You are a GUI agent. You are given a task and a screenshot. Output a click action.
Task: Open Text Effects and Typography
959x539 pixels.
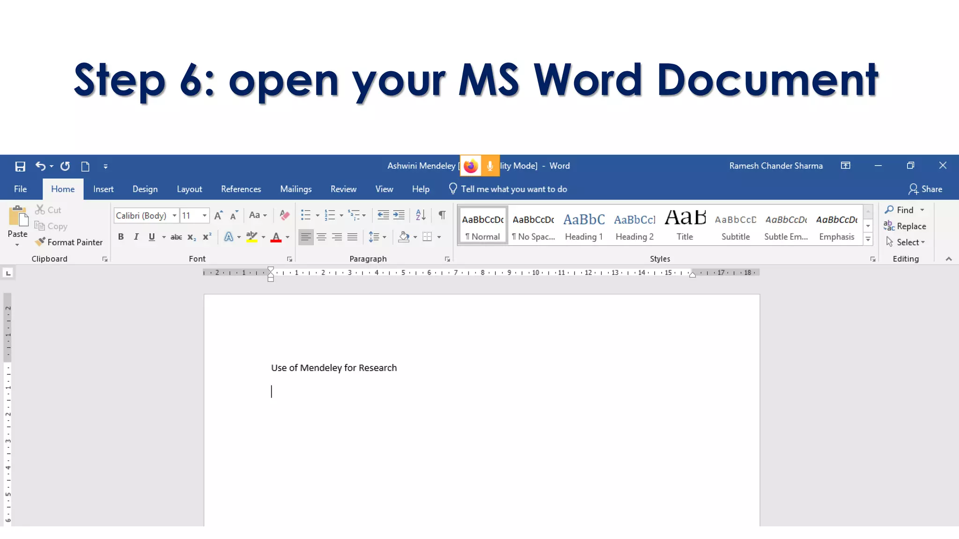click(x=229, y=237)
